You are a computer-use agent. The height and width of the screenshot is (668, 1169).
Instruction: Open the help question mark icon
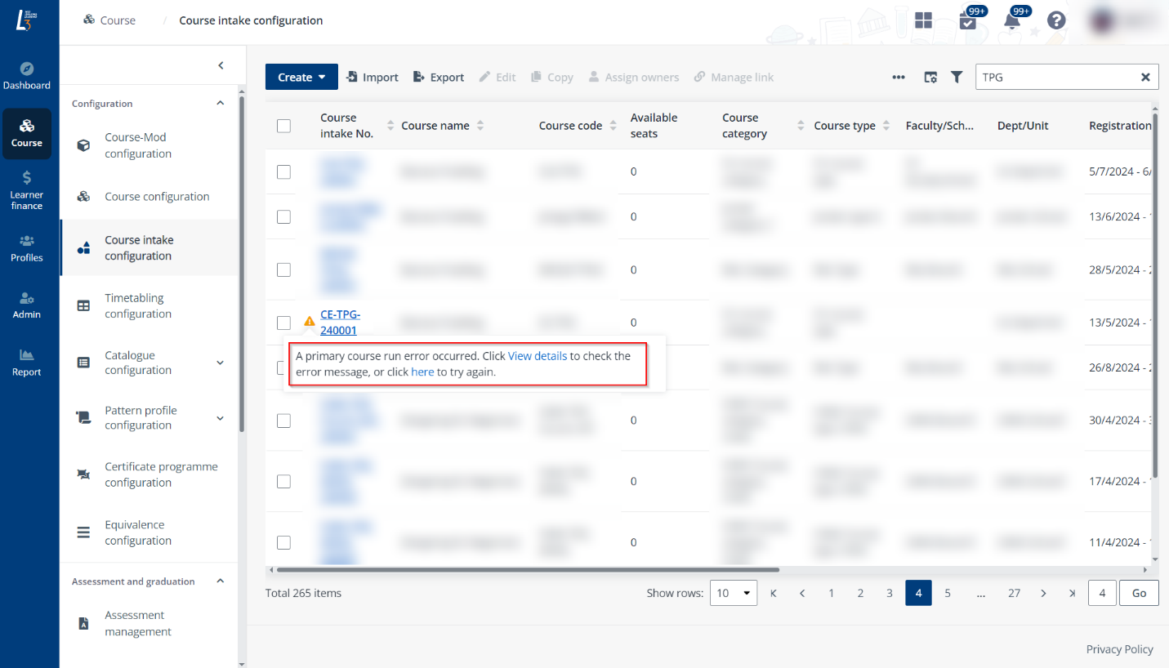1056,20
